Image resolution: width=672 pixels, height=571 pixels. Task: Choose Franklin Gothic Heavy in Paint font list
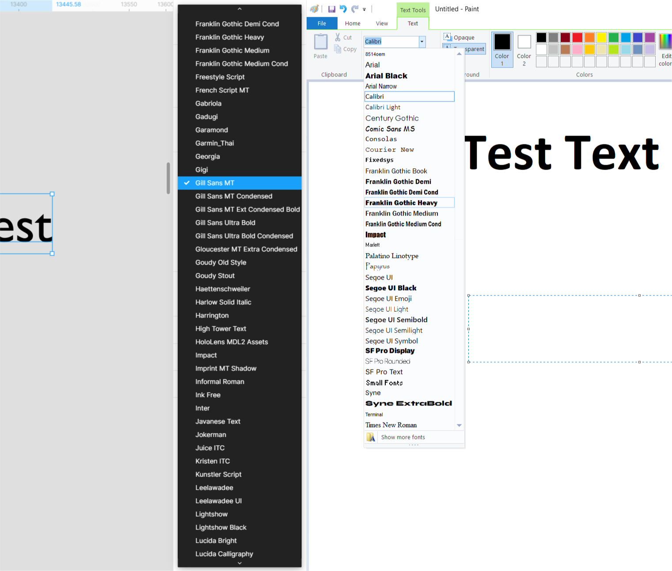pos(409,203)
